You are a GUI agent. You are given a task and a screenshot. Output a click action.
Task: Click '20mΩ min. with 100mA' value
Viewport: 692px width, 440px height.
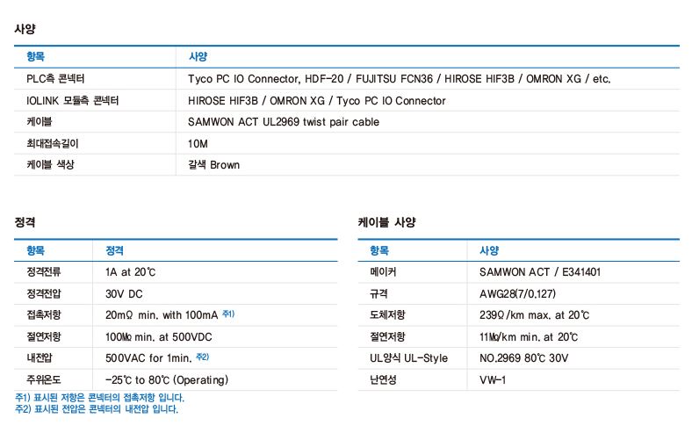point(162,315)
